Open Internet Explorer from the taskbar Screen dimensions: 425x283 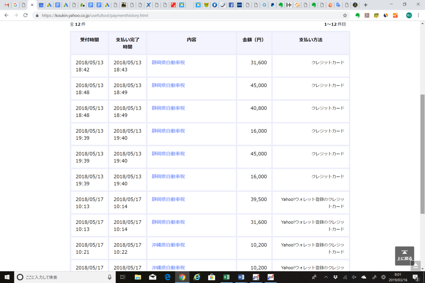(197, 277)
